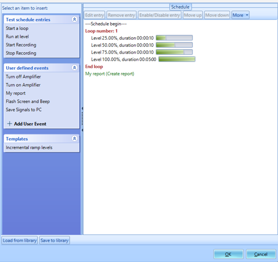Choose the Incremental ramp levels template
The width and height of the screenshot is (278, 262).
29,148
